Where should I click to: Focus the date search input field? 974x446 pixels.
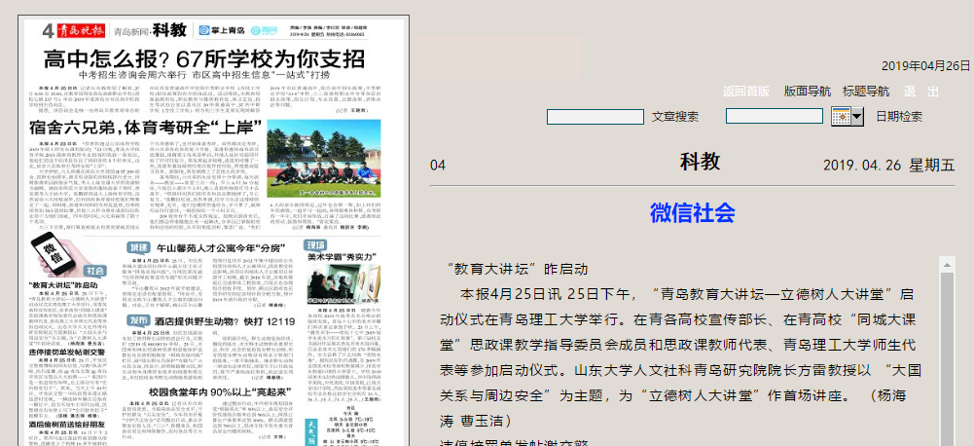point(775,117)
